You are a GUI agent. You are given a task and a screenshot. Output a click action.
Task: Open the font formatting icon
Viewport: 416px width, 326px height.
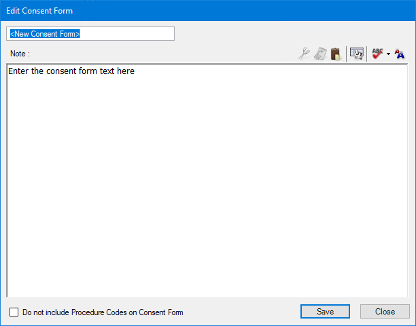(400, 54)
